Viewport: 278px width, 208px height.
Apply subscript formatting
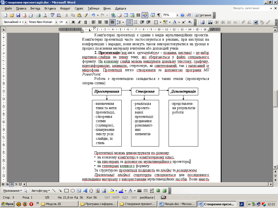click(190, 22)
